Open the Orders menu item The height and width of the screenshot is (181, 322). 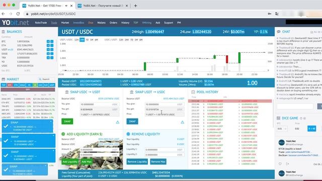point(113,23)
